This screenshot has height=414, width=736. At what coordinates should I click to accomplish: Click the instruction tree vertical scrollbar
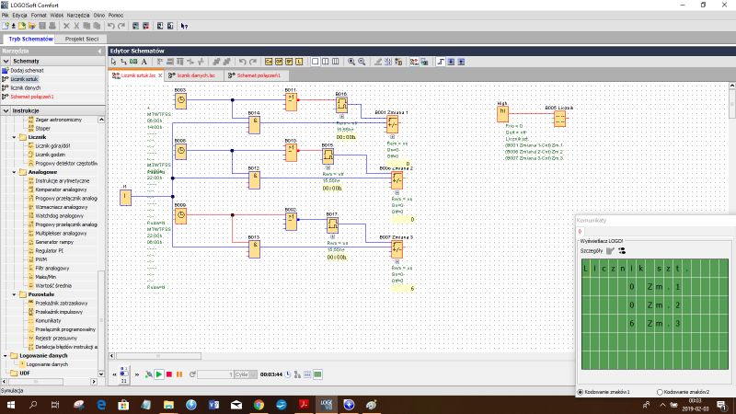tap(101, 318)
